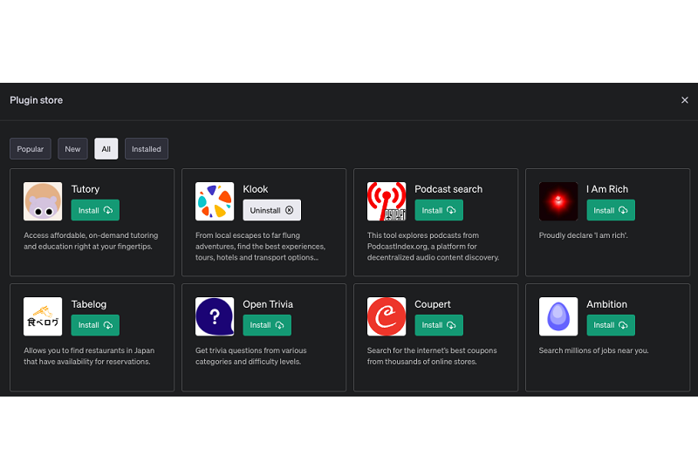Screen dimensions: 698x475
Task: Show the Installed plugins tab
Action: (147, 148)
